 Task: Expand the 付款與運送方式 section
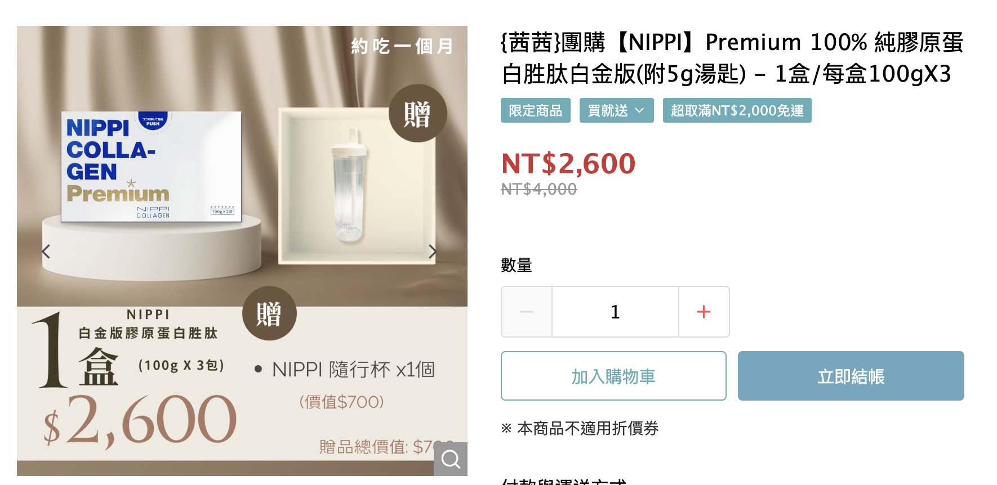[563, 481]
